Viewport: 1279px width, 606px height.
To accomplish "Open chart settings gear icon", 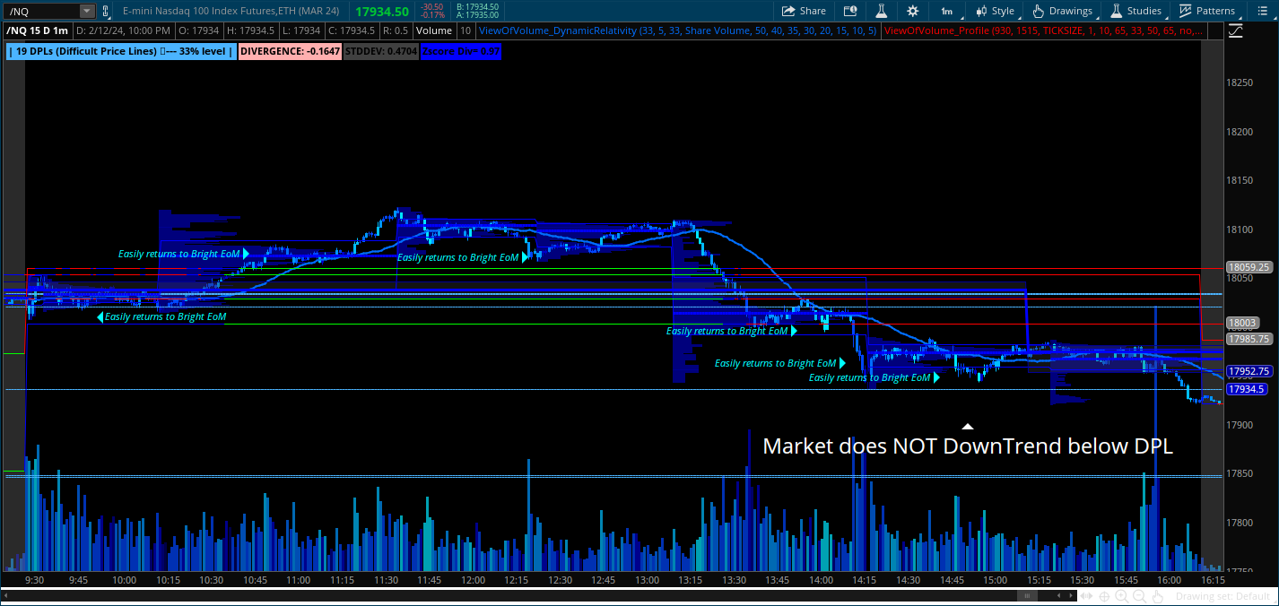I will coord(912,11).
